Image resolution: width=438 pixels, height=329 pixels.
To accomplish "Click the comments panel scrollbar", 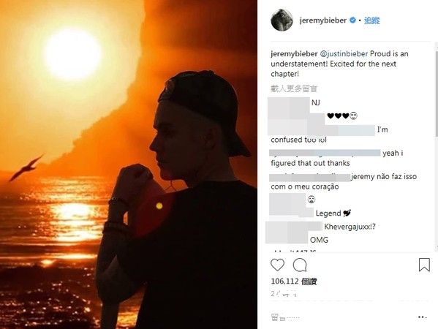I will [x=437, y=89].
